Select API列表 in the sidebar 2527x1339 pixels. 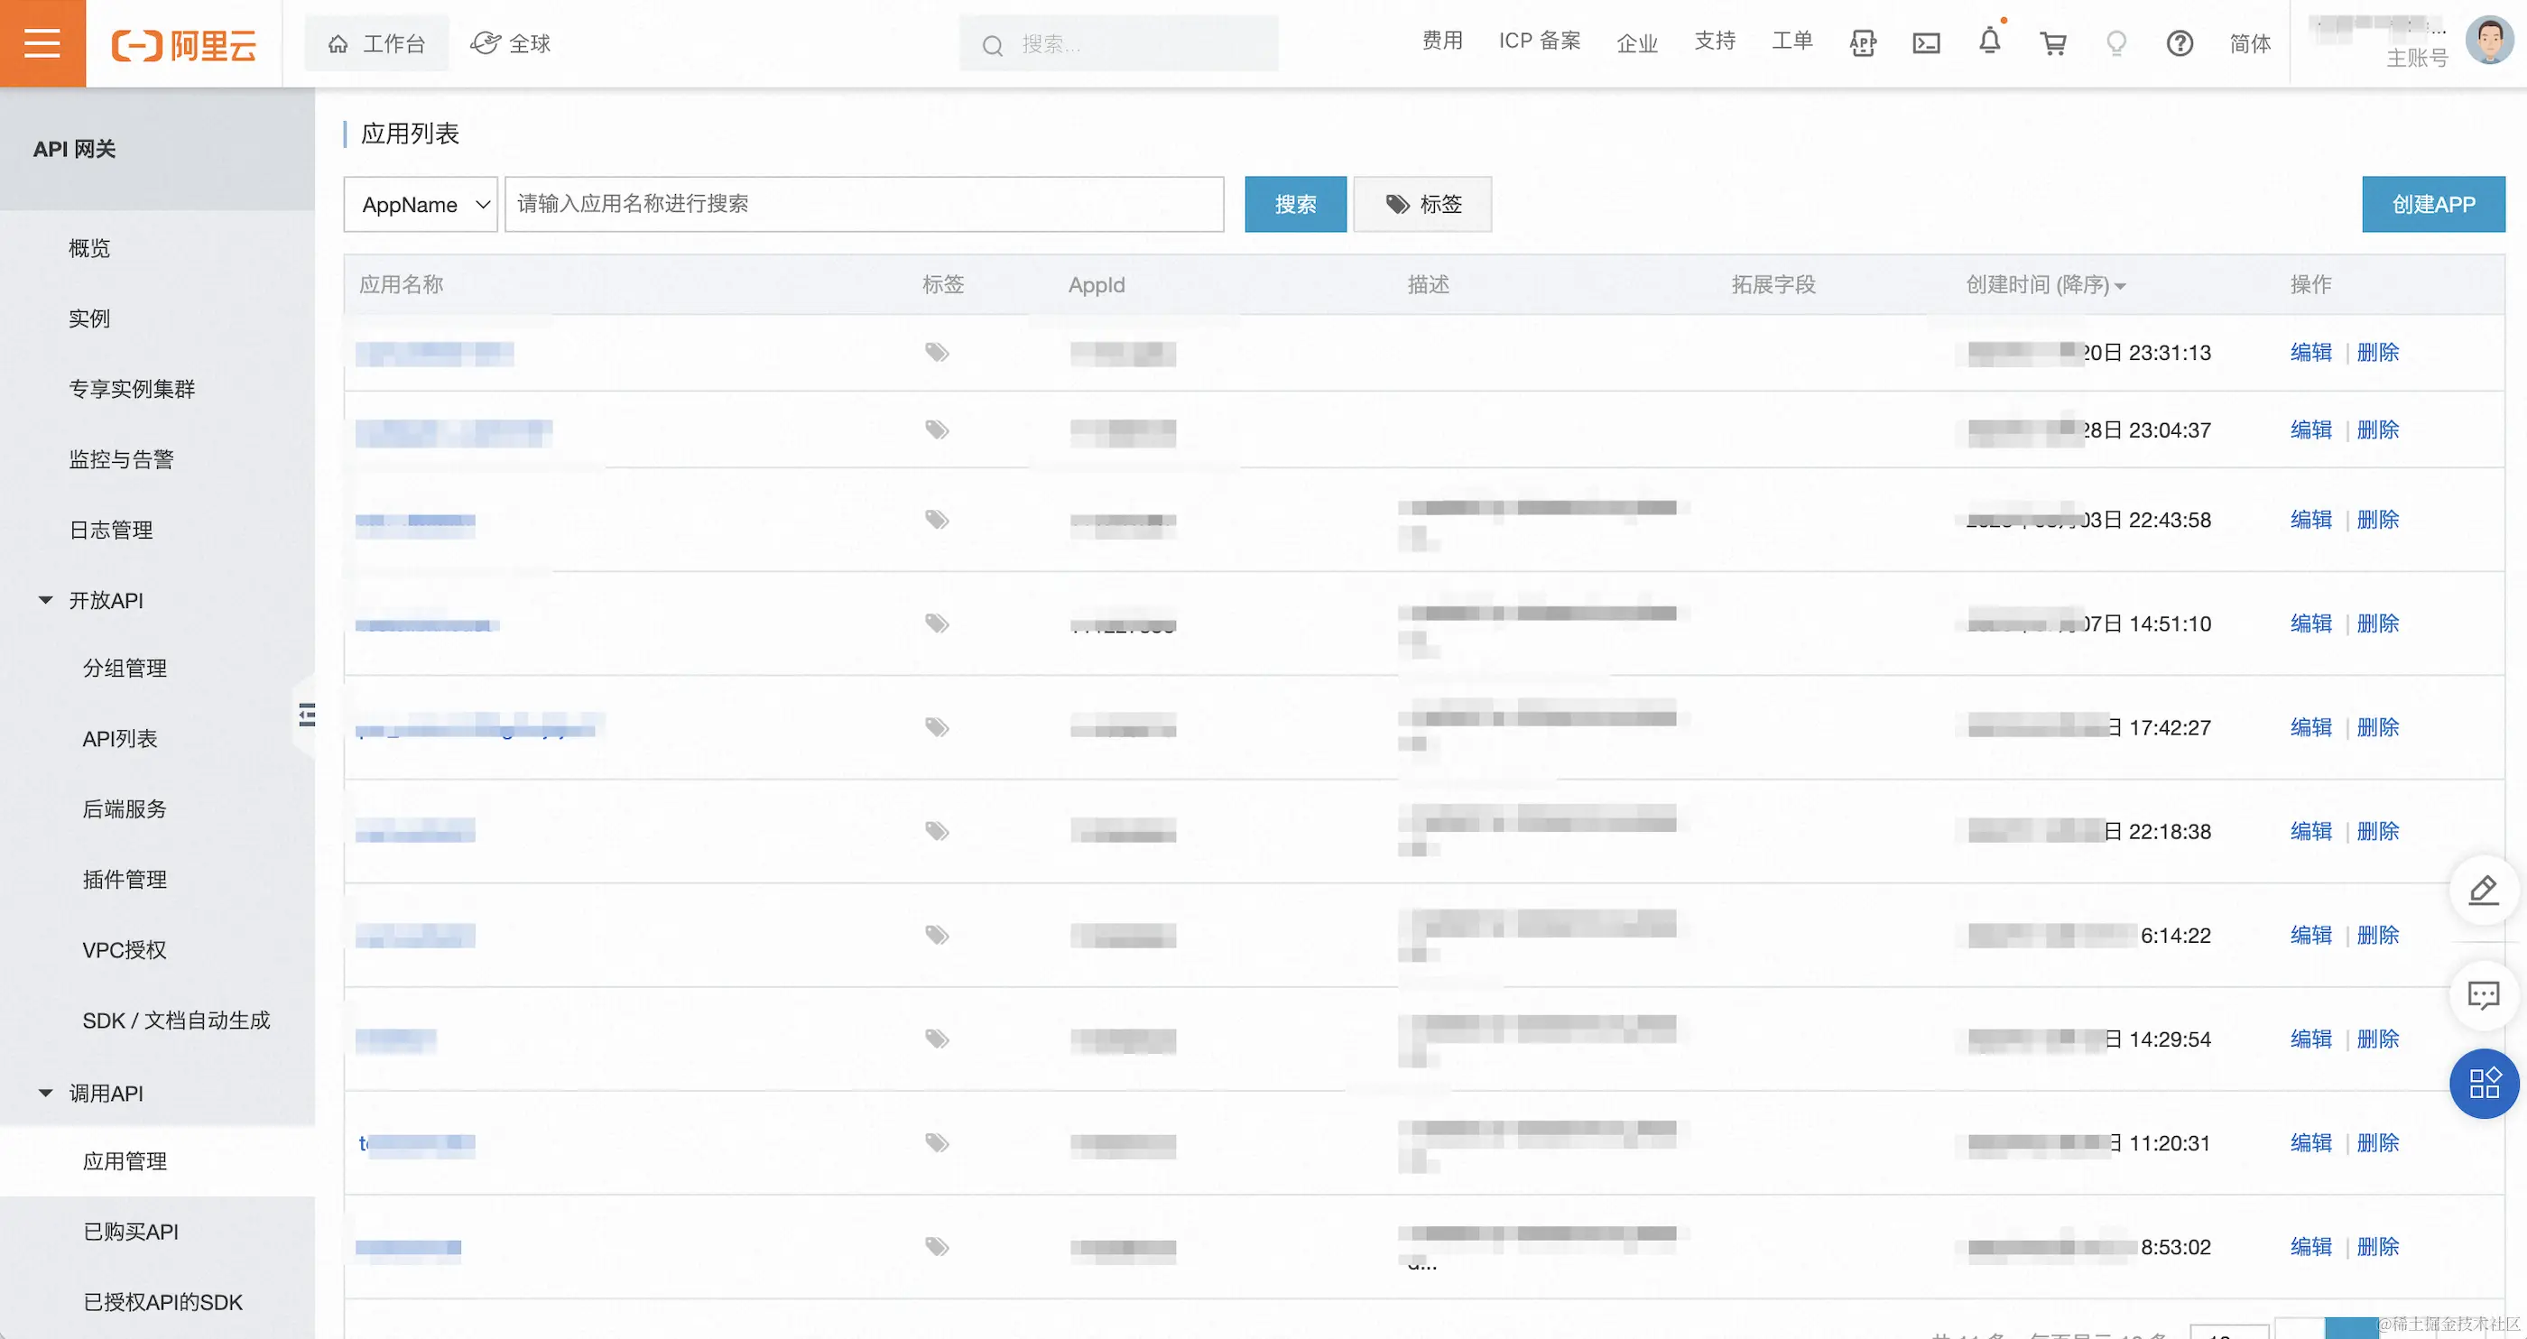(120, 739)
